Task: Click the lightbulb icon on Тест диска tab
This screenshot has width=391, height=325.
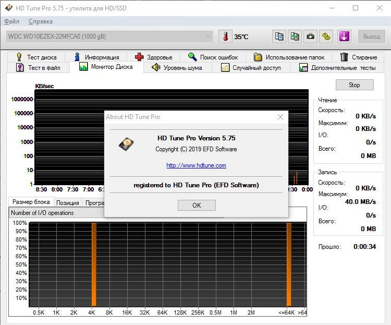Action: coord(19,57)
